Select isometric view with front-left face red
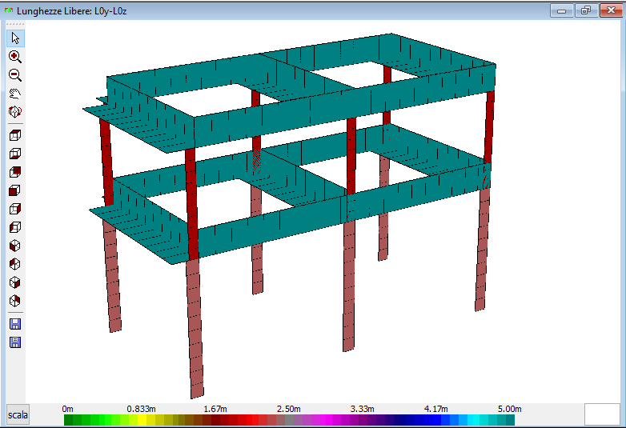The height and width of the screenshot is (428, 626). point(15,246)
